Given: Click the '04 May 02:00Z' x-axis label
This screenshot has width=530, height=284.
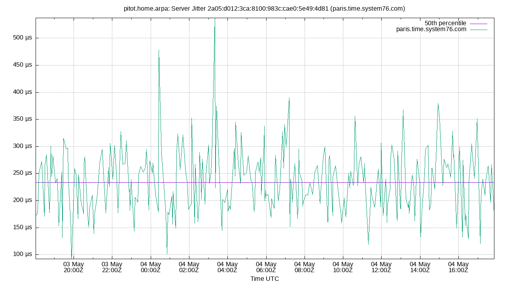Looking at the screenshot, I should tap(189, 267).
